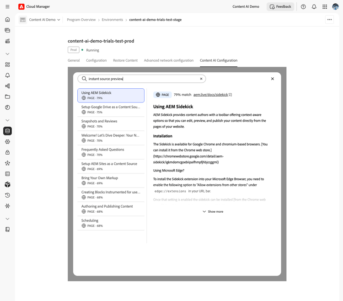The width and height of the screenshot is (343, 301).
Task: Open the help question mark icon
Action: point(303,6)
